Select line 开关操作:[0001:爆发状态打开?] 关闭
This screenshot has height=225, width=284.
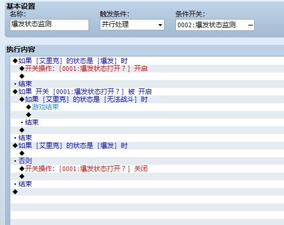click(147, 168)
